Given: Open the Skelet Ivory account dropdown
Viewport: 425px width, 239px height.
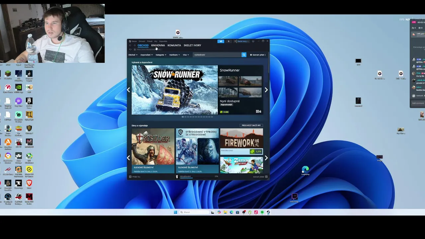Looking at the screenshot, I should click(x=243, y=41).
